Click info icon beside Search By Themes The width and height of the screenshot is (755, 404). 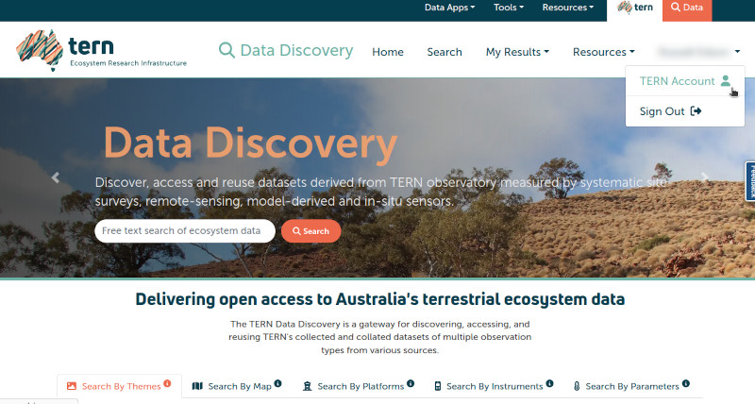pyautogui.click(x=167, y=383)
